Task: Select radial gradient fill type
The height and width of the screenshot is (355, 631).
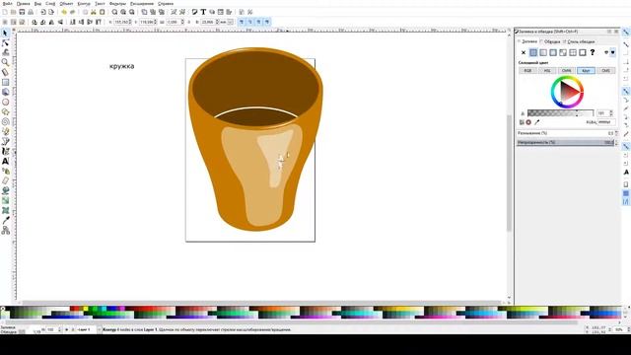Action: (x=553, y=52)
